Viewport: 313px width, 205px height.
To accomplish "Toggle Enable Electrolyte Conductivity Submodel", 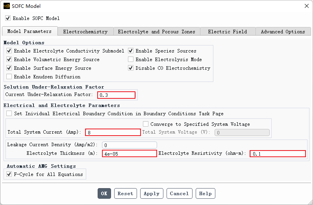I will [9, 51].
